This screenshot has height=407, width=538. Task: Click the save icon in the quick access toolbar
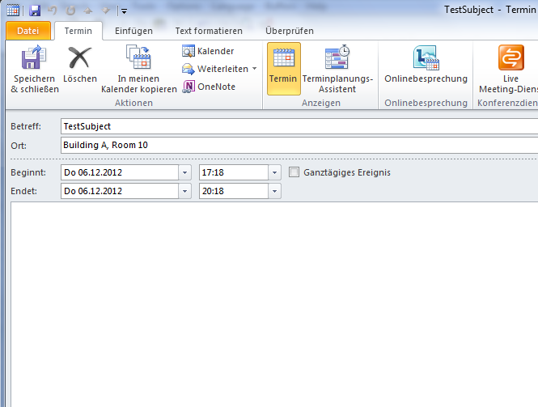pyautogui.click(x=34, y=11)
